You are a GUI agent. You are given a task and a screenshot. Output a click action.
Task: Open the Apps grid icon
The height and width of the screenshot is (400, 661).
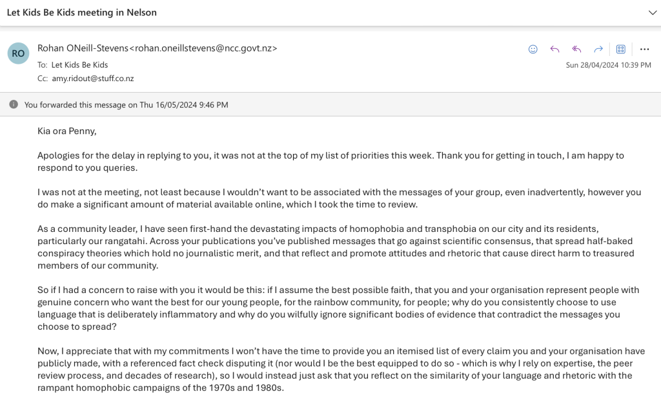click(x=620, y=49)
